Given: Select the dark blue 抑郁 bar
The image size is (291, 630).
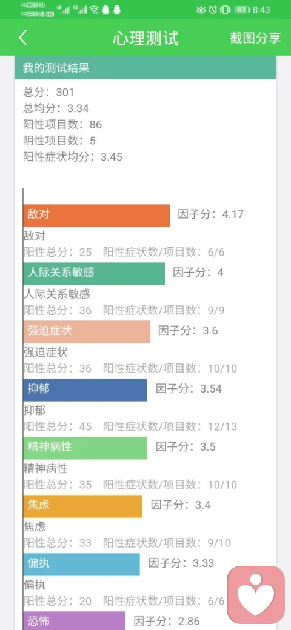Looking at the screenshot, I should tap(85, 390).
